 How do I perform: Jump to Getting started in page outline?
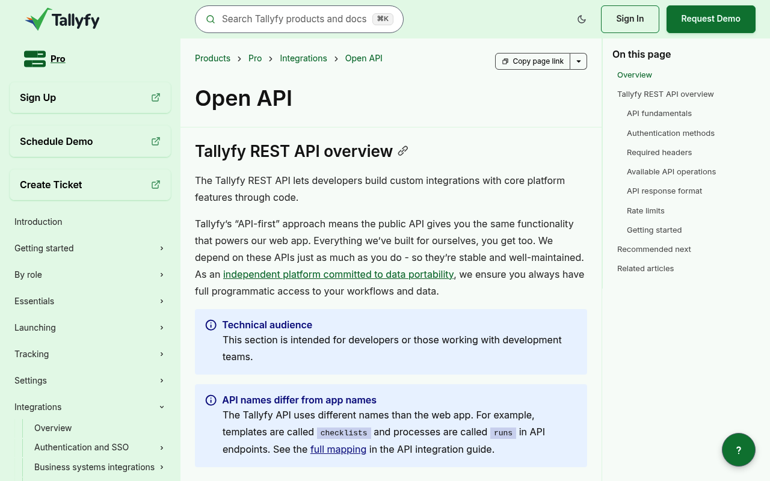click(x=654, y=230)
